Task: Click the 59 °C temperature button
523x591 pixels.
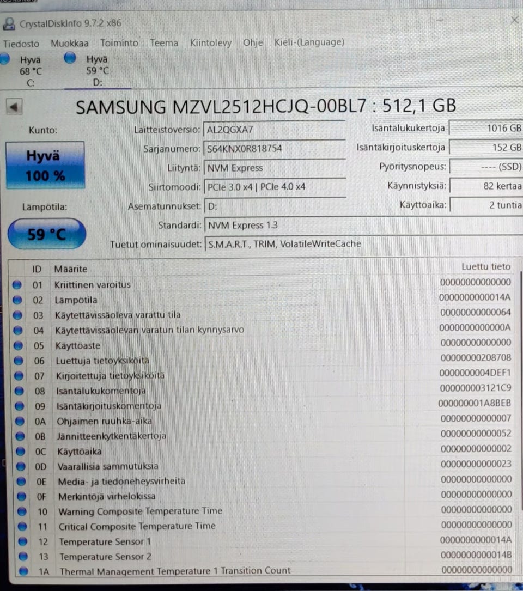Action: [x=47, y=234]
